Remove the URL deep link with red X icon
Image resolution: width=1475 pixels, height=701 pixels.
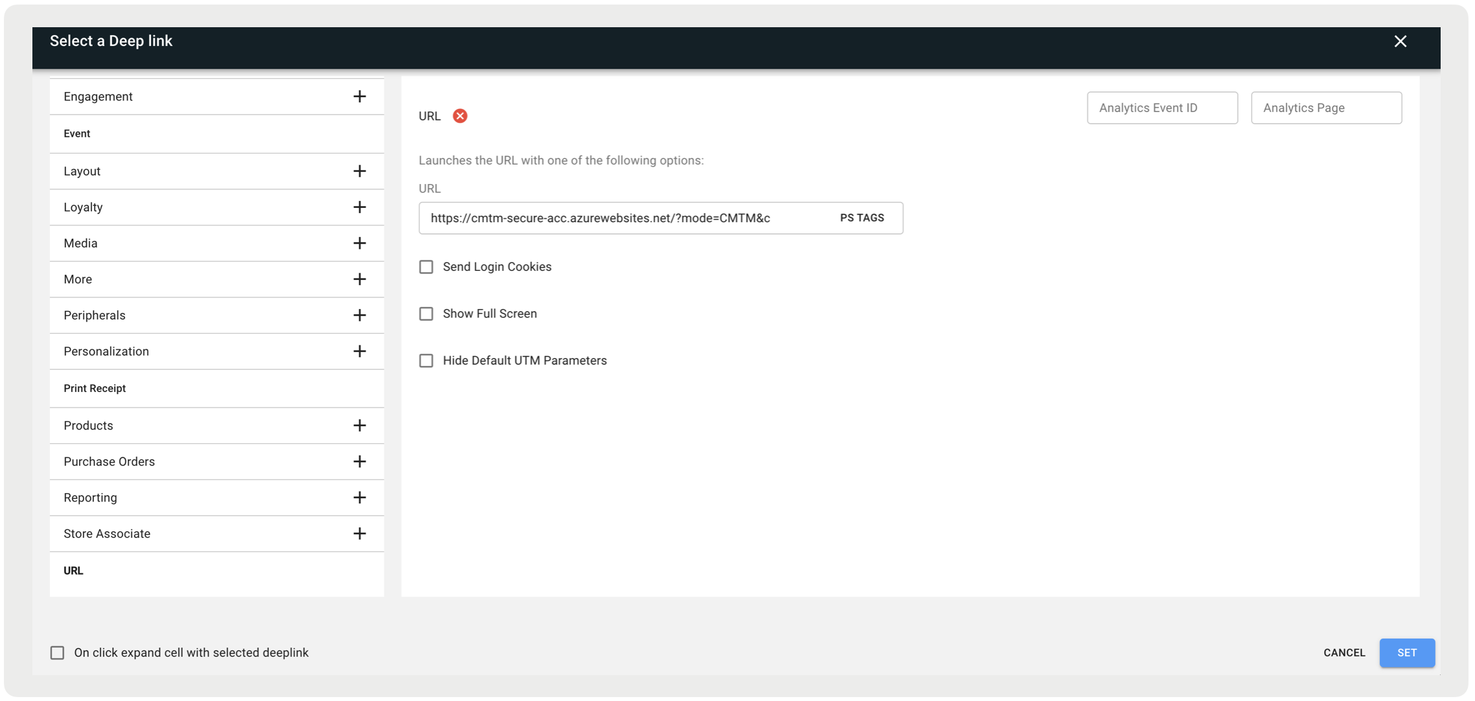point(459,116)
